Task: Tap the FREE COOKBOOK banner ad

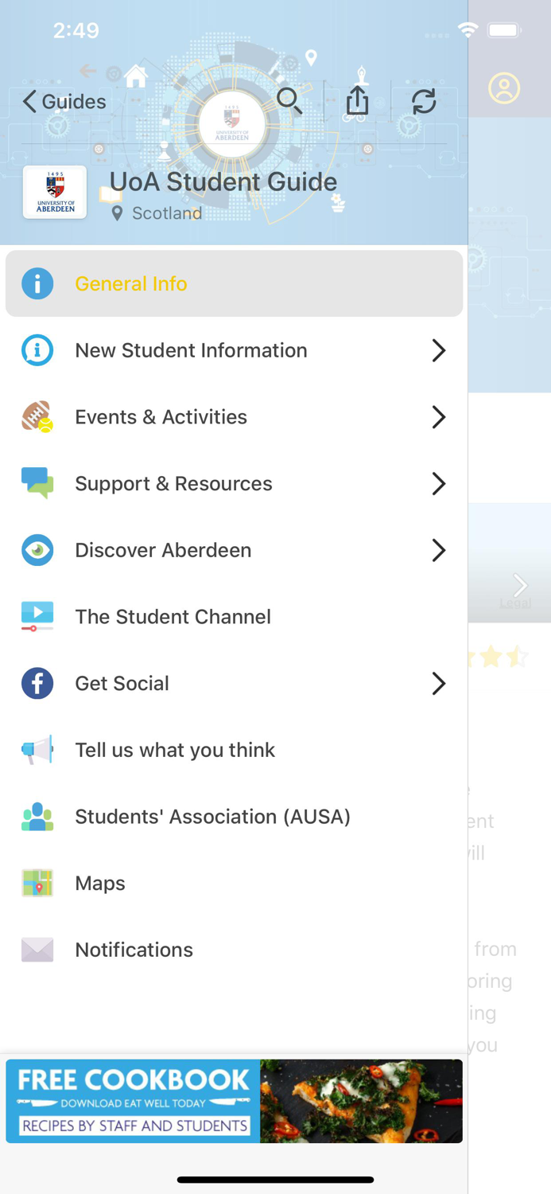Action: (x=233, y=1101)
